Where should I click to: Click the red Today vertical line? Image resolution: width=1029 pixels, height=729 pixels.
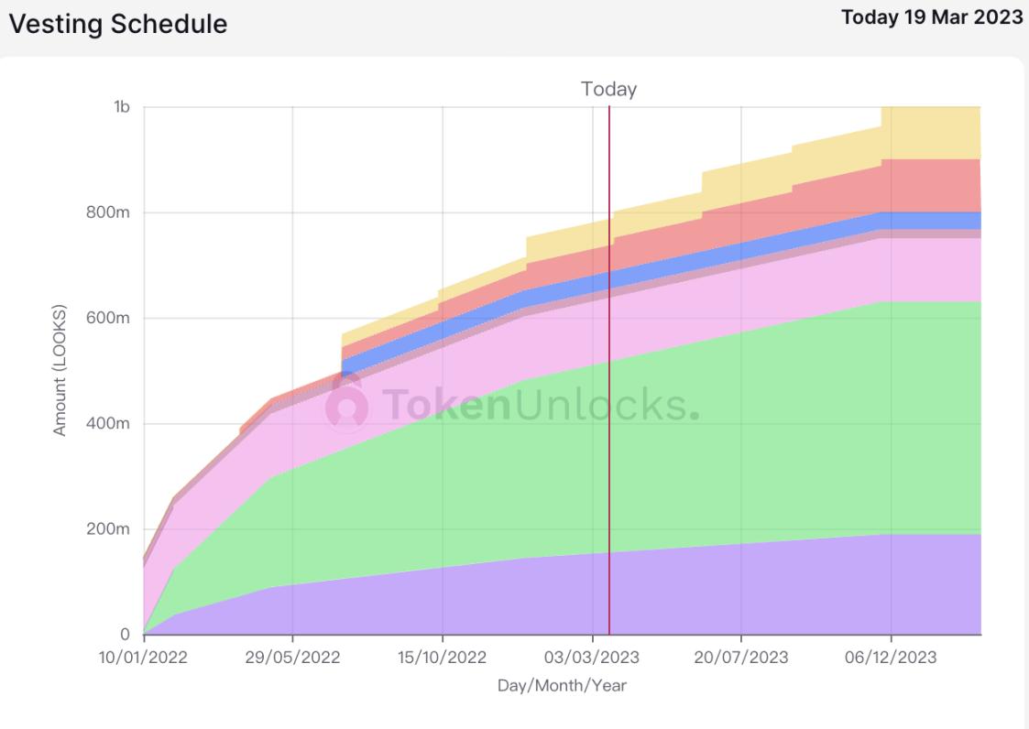pyautogui.click(x=609, y=370)
